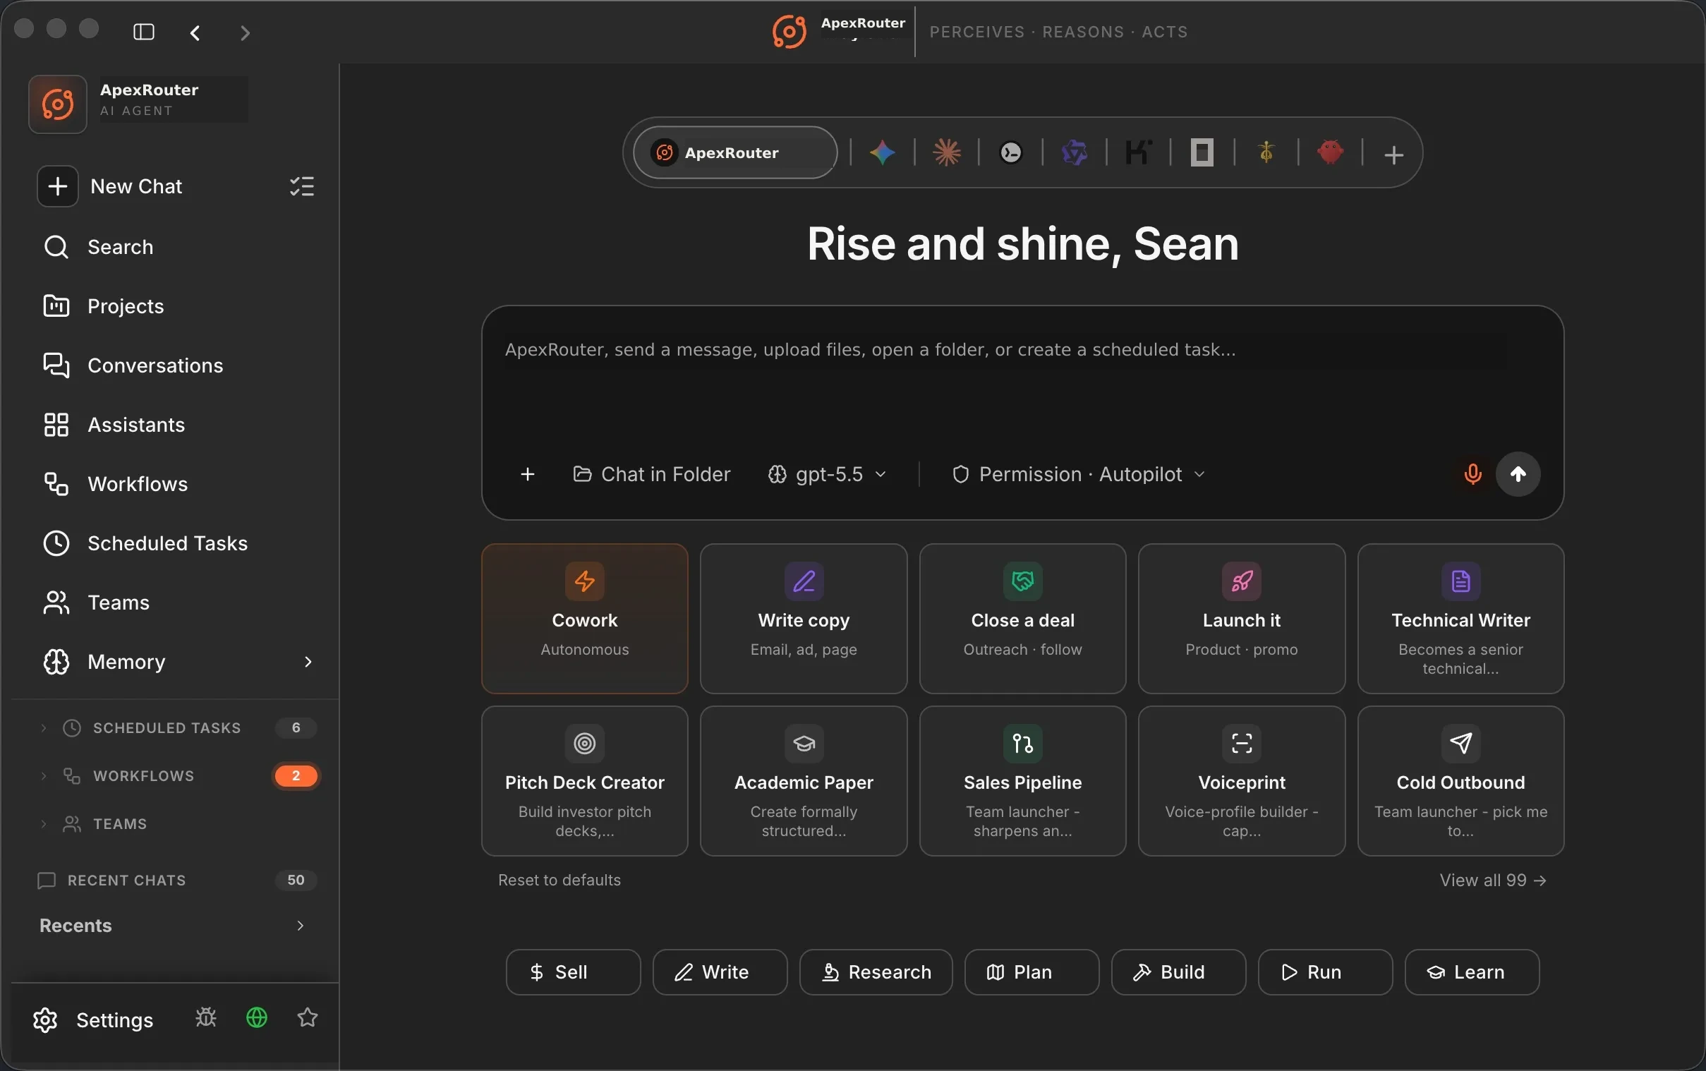1706x1071 pixels.
Task: Go forward with the right arrow
Action: point(245,32)
